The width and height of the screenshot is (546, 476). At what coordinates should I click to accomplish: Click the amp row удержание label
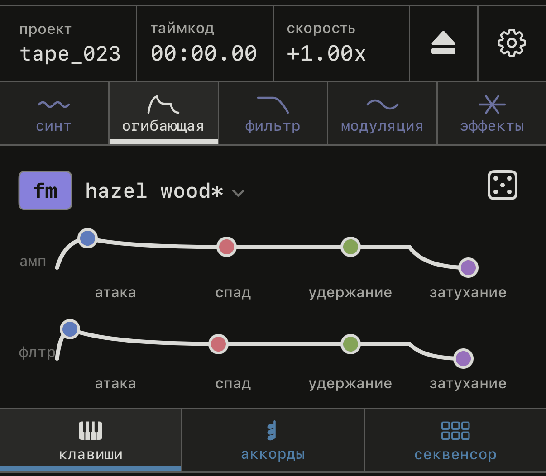pyautogui.click(x=350, y=293)
